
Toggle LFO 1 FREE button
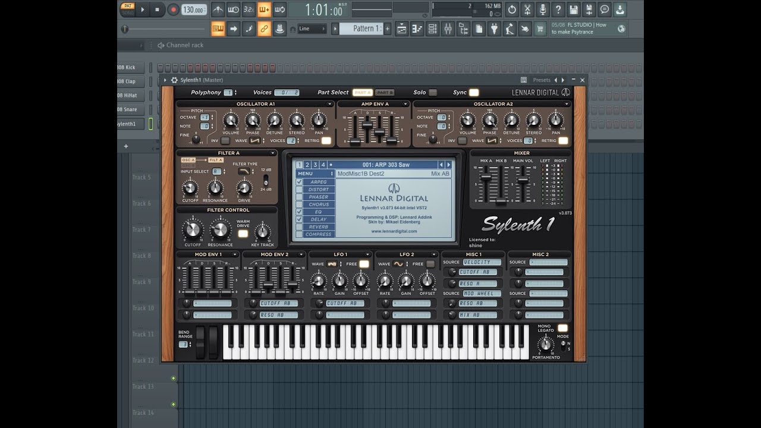point(364,264)
